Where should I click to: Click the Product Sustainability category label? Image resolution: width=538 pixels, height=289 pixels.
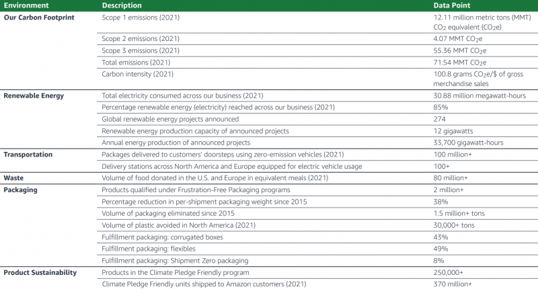40,272
